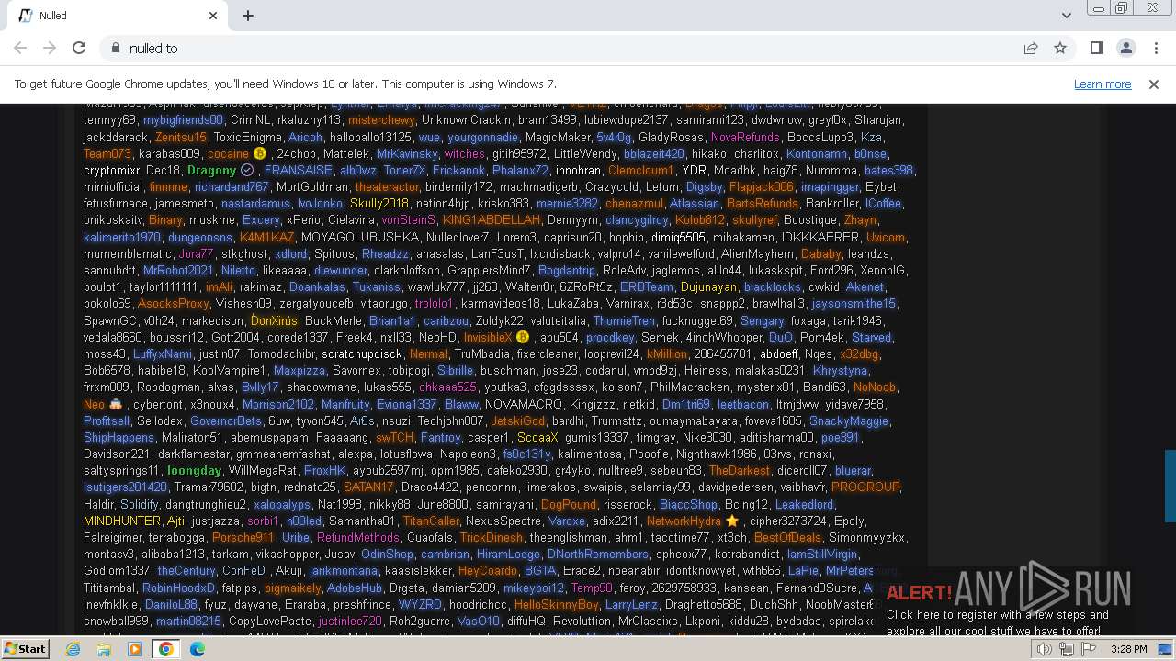
Task: Dismiss the Chrome update notice
Action: [1154, 84]
